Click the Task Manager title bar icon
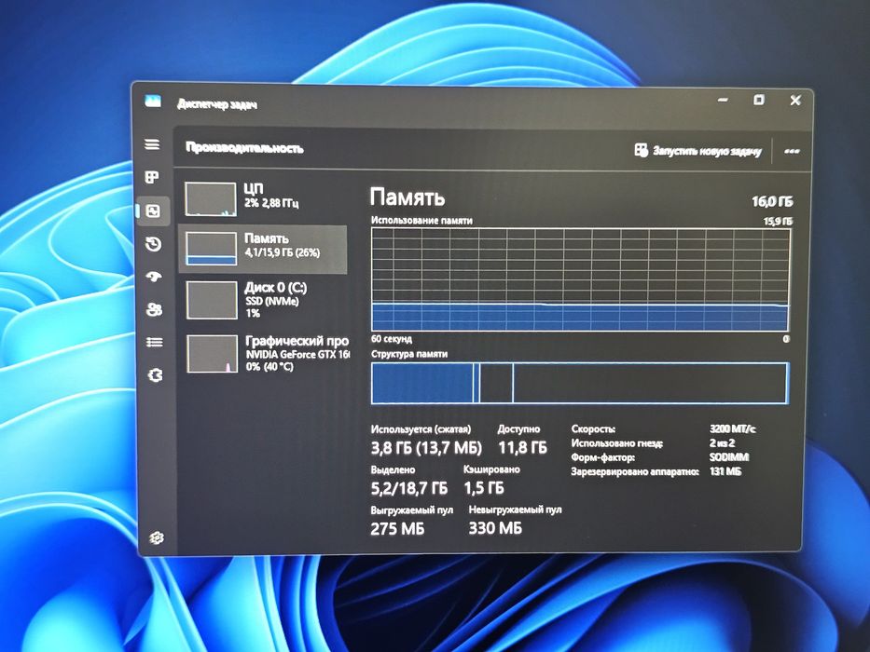870x652 pixels. 153,101
